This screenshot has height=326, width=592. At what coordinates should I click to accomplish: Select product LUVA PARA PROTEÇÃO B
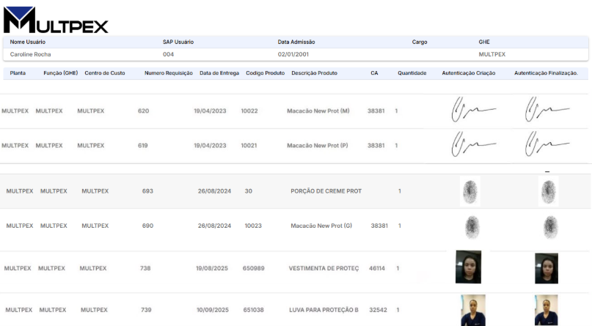pyautogui.click(x=324, y=310)
